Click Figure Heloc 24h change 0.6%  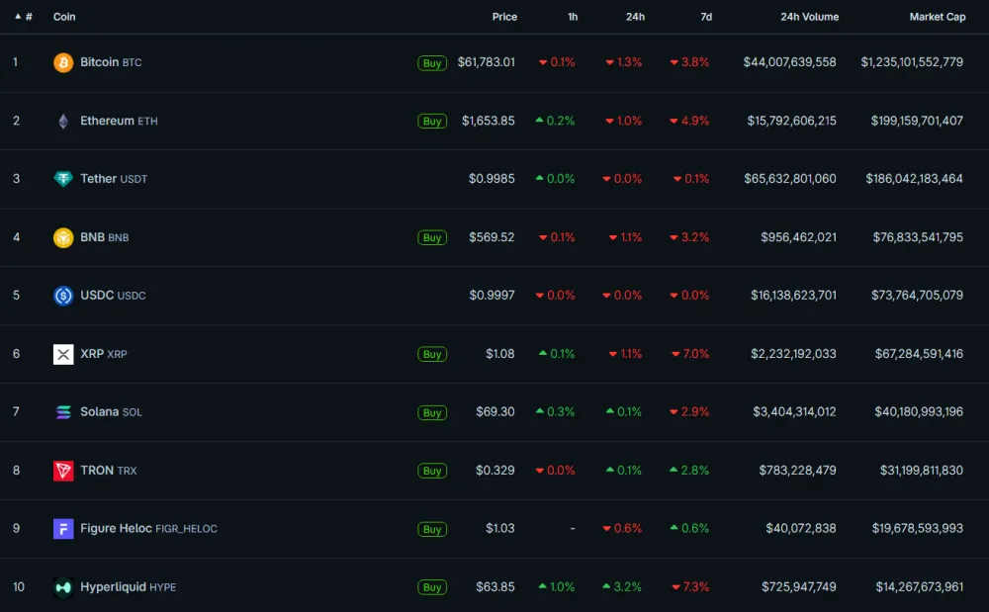[x=622, y=528]
